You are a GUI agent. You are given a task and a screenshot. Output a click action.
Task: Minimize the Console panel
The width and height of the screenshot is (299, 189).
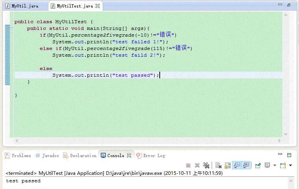click(x=280, y=154)
